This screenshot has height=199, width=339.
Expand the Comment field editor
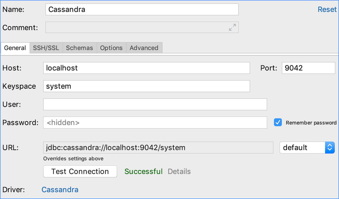point(232,28)
